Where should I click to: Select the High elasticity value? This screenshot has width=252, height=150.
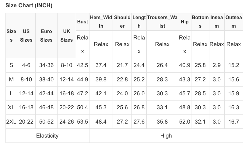click(x=166, y=136)
